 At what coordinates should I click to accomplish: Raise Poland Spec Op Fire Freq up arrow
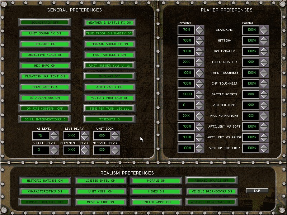(x=264, y=146)
